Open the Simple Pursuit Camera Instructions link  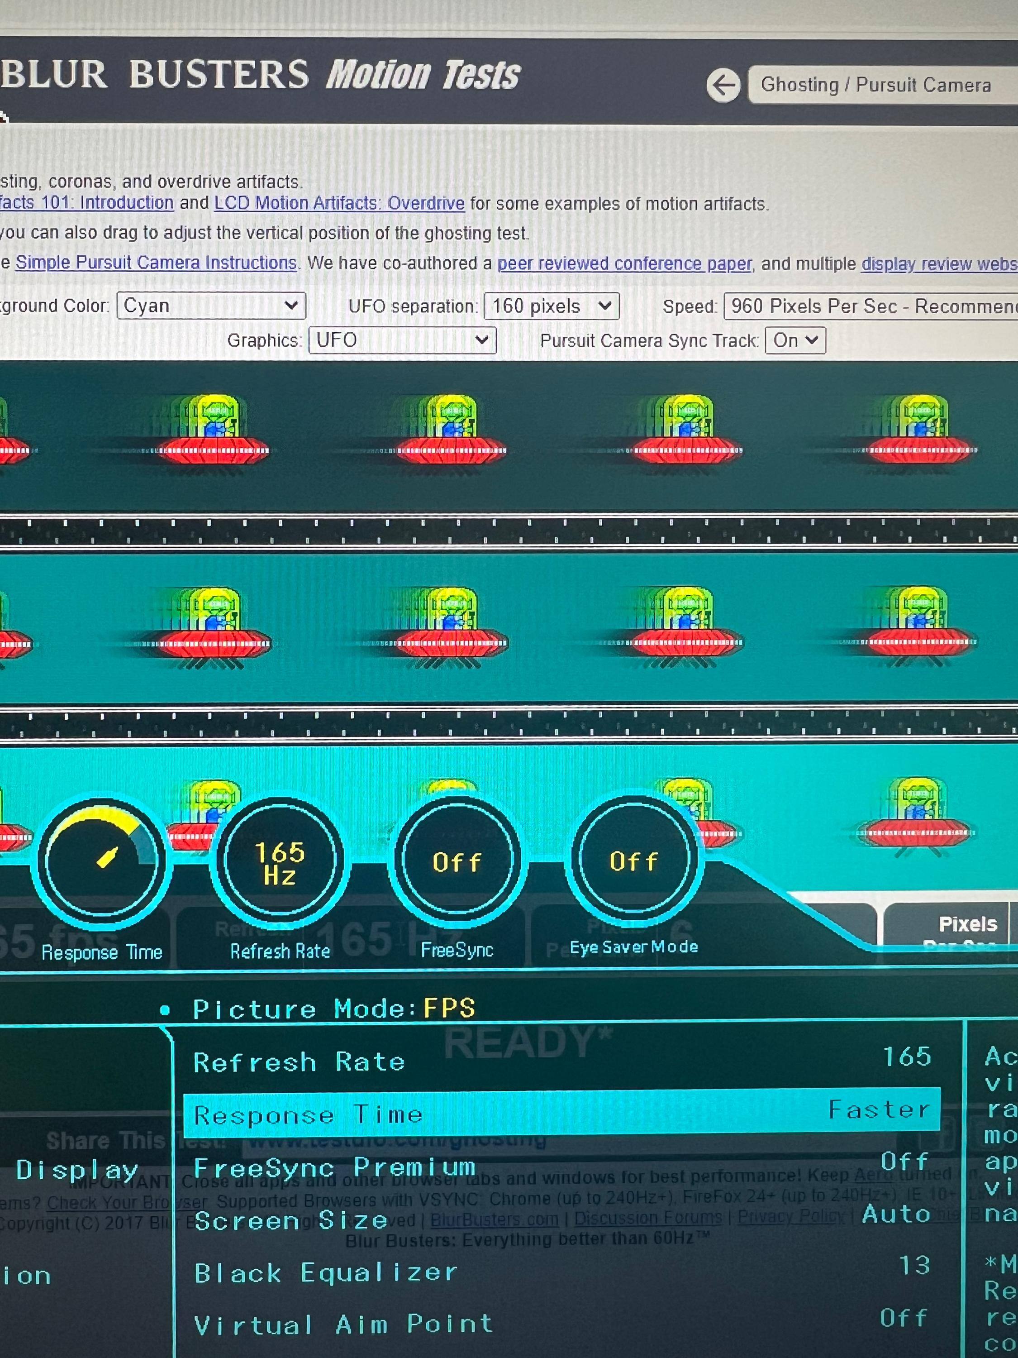point(156,263)
